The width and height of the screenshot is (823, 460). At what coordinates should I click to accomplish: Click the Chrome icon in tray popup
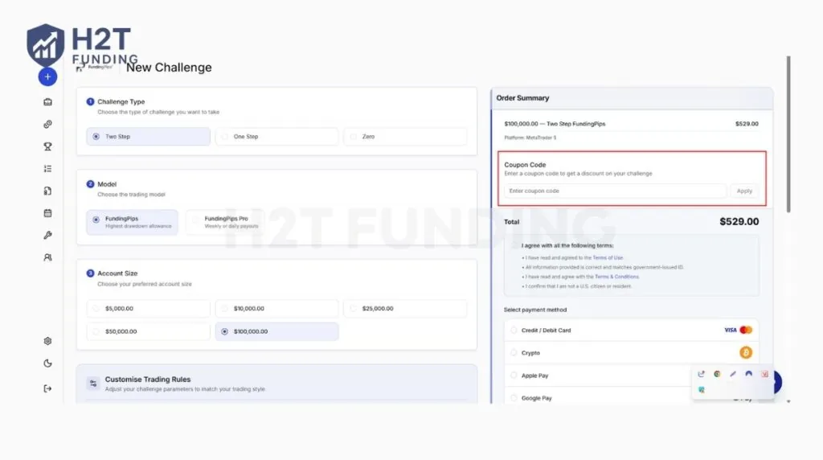(x=717, y=374)
